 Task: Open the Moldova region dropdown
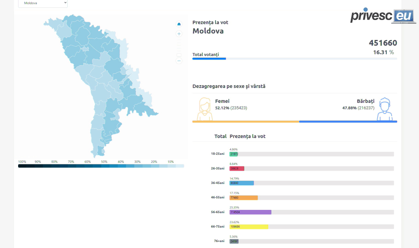(43, 3)
